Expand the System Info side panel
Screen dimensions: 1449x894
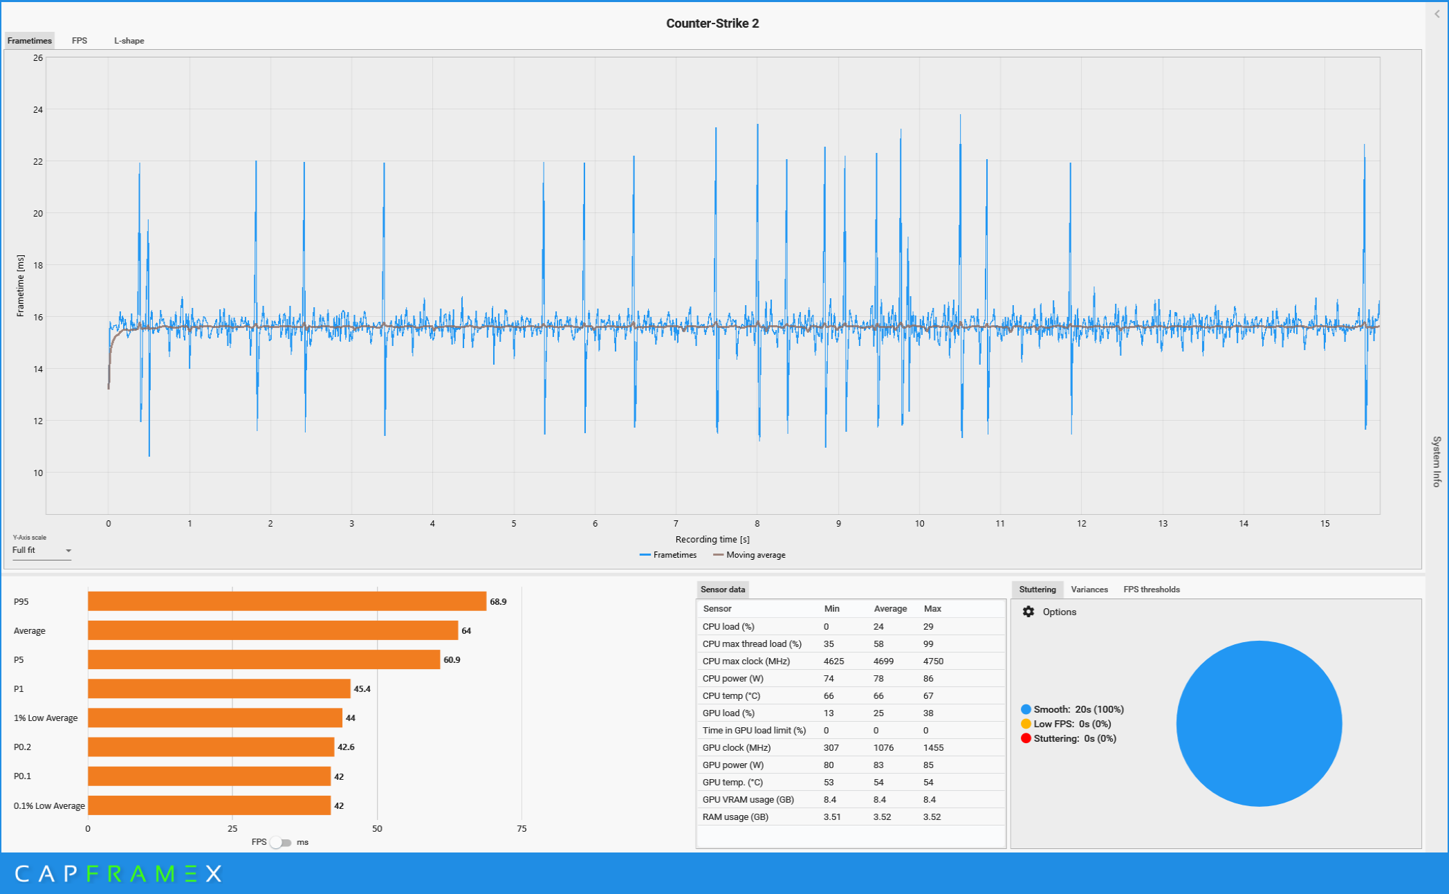tap(1437, 462)
